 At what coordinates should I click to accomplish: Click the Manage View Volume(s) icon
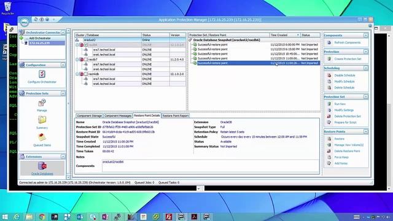coord(329,145)
